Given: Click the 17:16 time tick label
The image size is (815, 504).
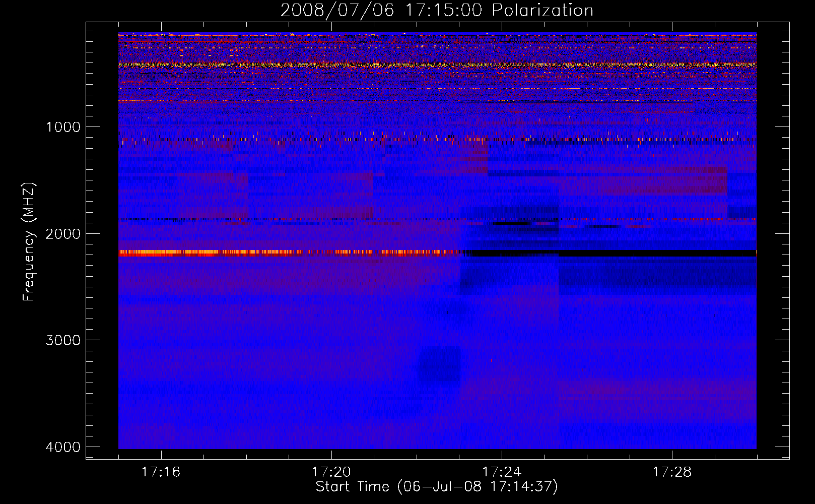Looking at the screenshot, I should tap(161, 472).
